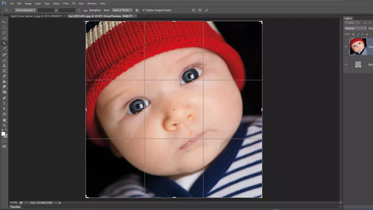
Task: Click the Layers panel tab
Action: tap(348, 18)
